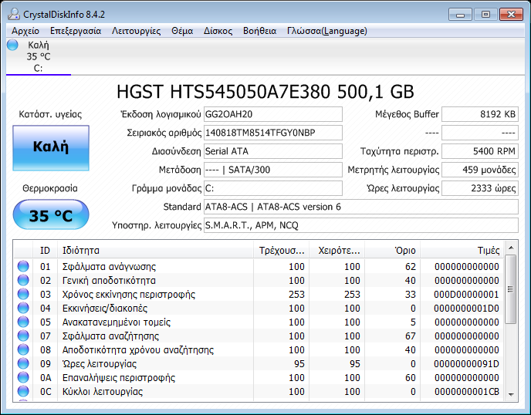Click status icon for attribute 07 seek errors
Image resolution: width=531 pixels, height=415 pixels.
(x=23, y=336)
